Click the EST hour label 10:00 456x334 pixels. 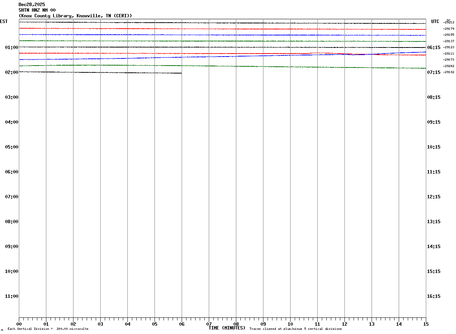pyautogui.click(x=12, y=271)
